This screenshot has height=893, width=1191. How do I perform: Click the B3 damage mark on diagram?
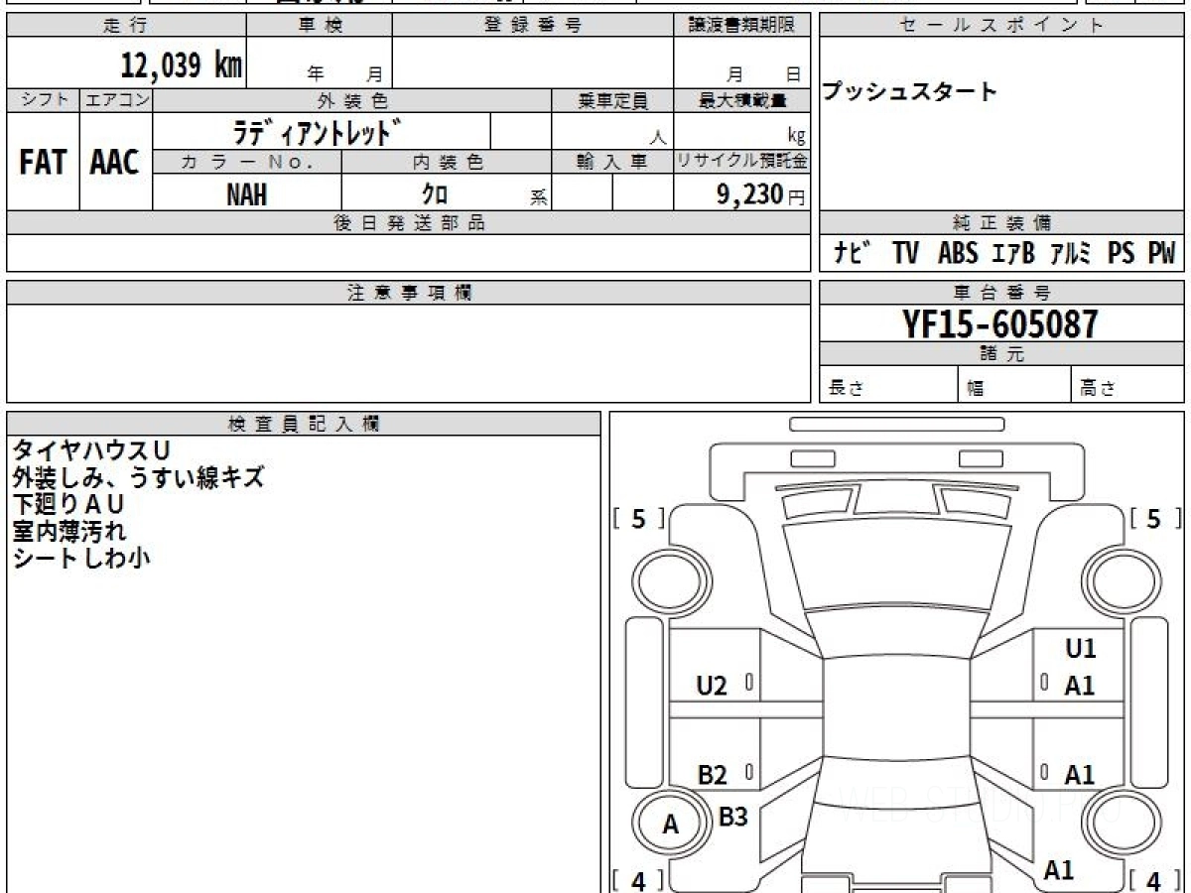pyautogui.click(x=732, y=818)
